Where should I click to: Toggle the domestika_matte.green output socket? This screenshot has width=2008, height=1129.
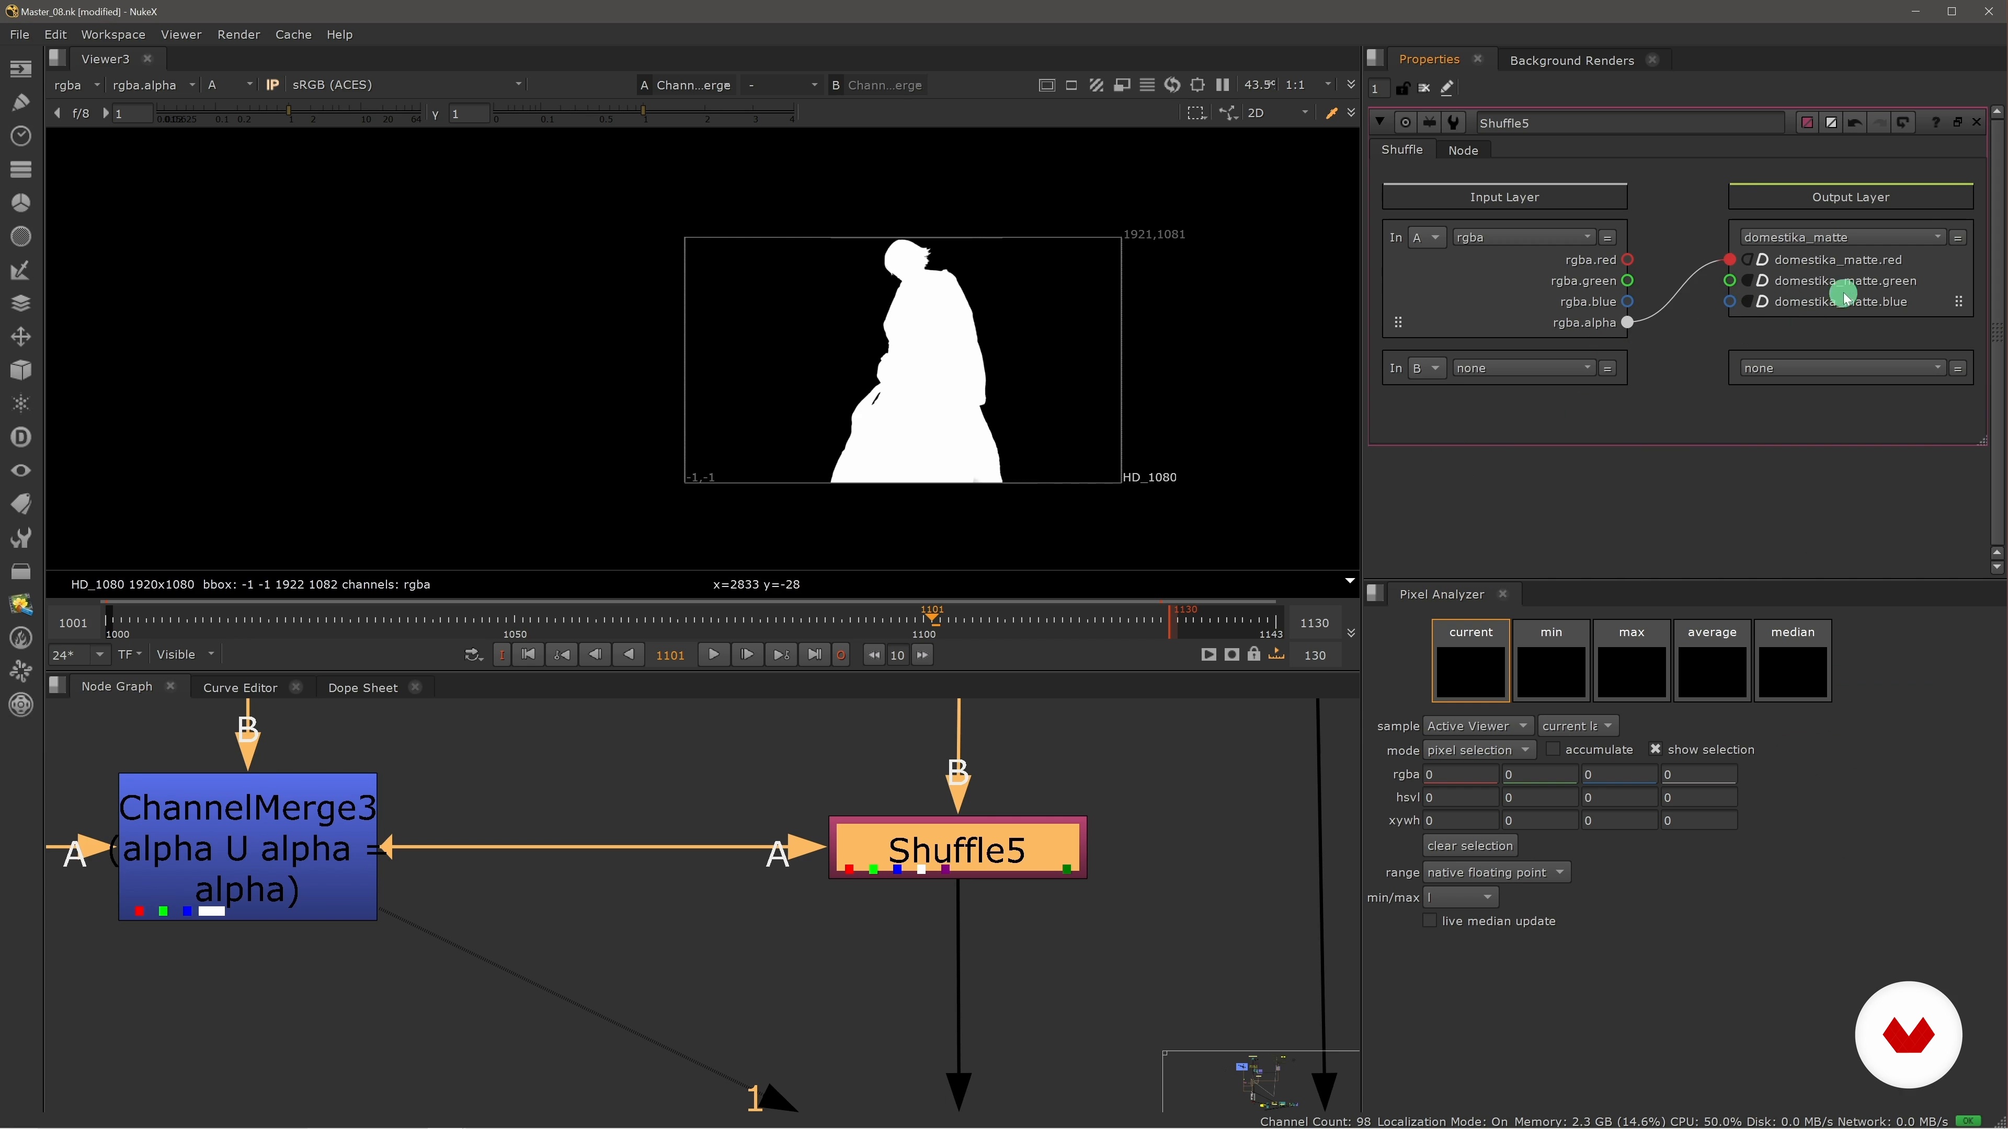(x=1730, y=281)
